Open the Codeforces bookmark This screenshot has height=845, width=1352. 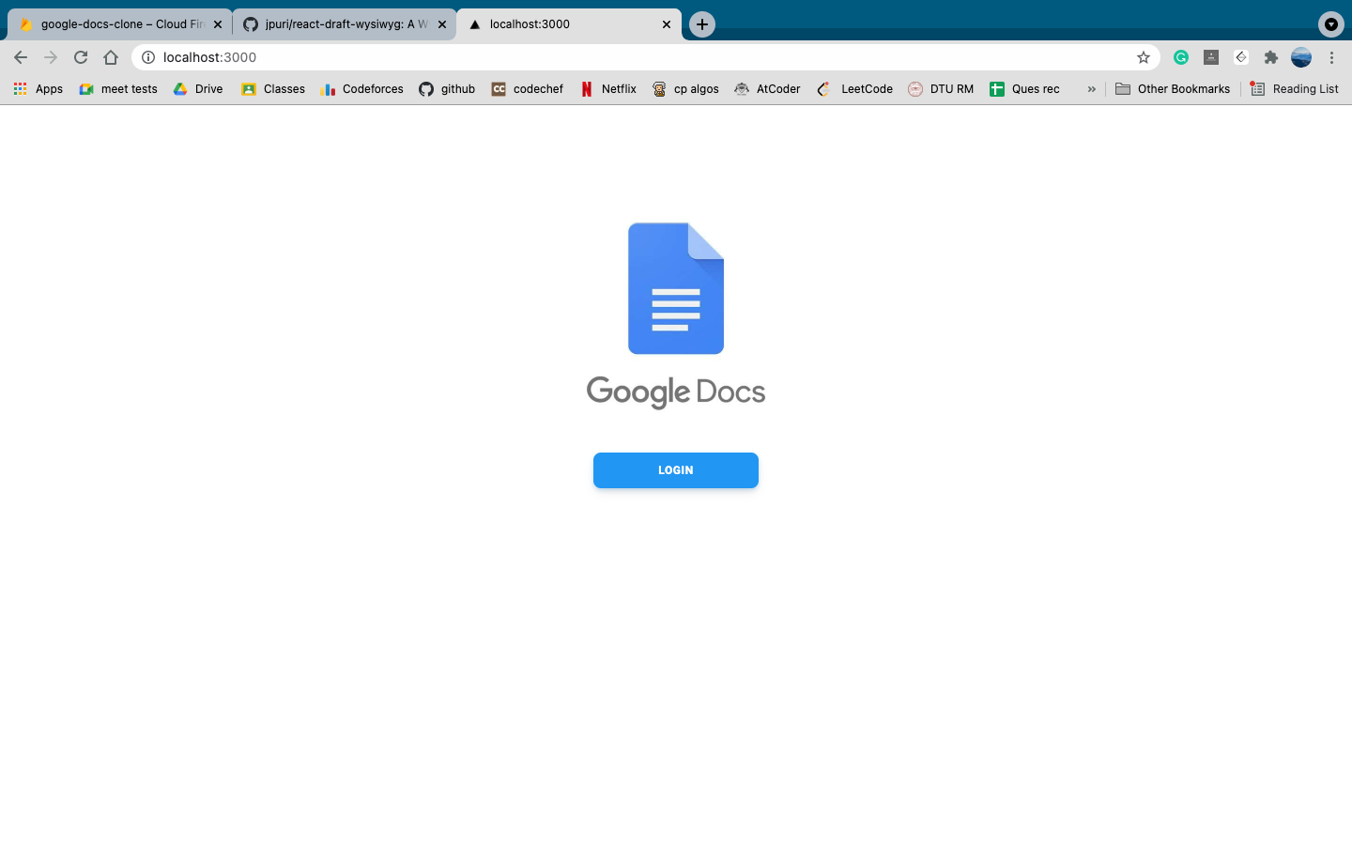pyautogui.click(x=361, y=89)
